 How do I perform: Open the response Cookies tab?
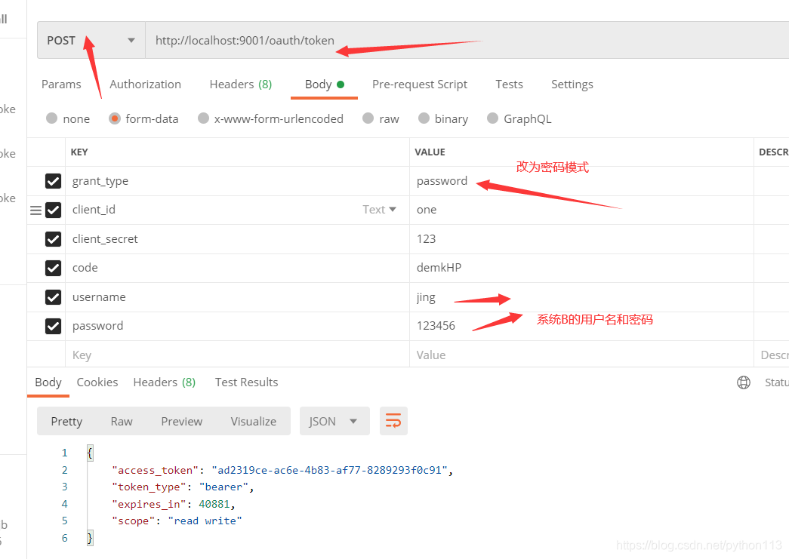pos(97,382)
